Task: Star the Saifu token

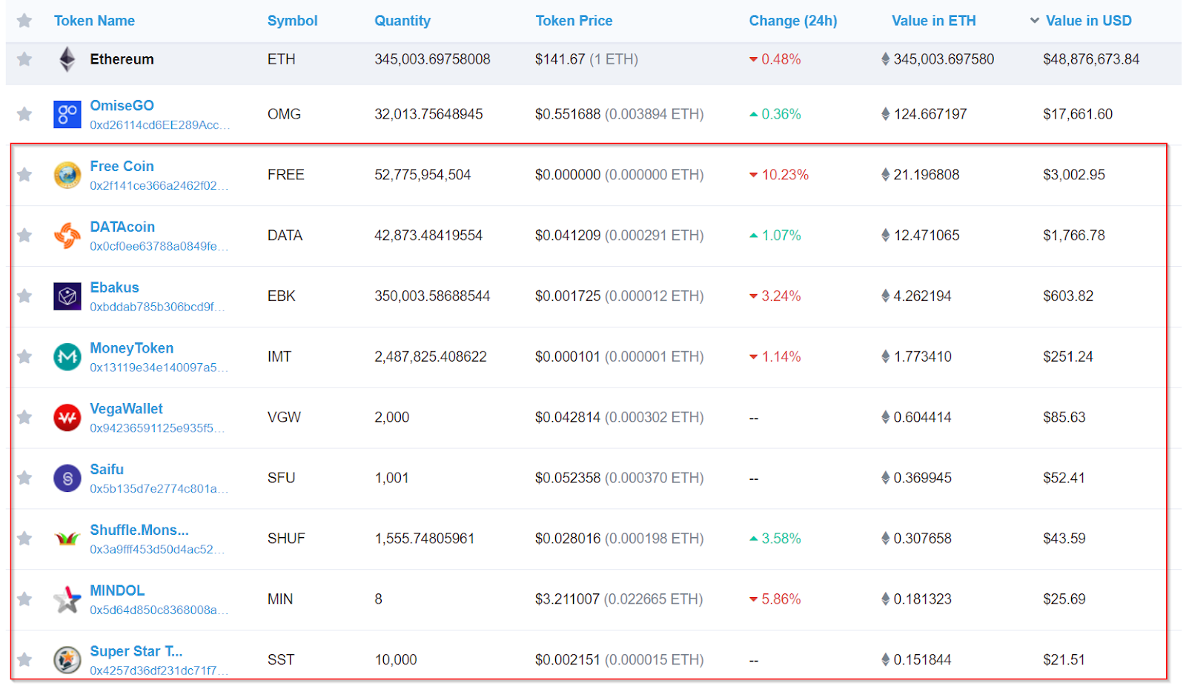Action: (x=24, y=478)
